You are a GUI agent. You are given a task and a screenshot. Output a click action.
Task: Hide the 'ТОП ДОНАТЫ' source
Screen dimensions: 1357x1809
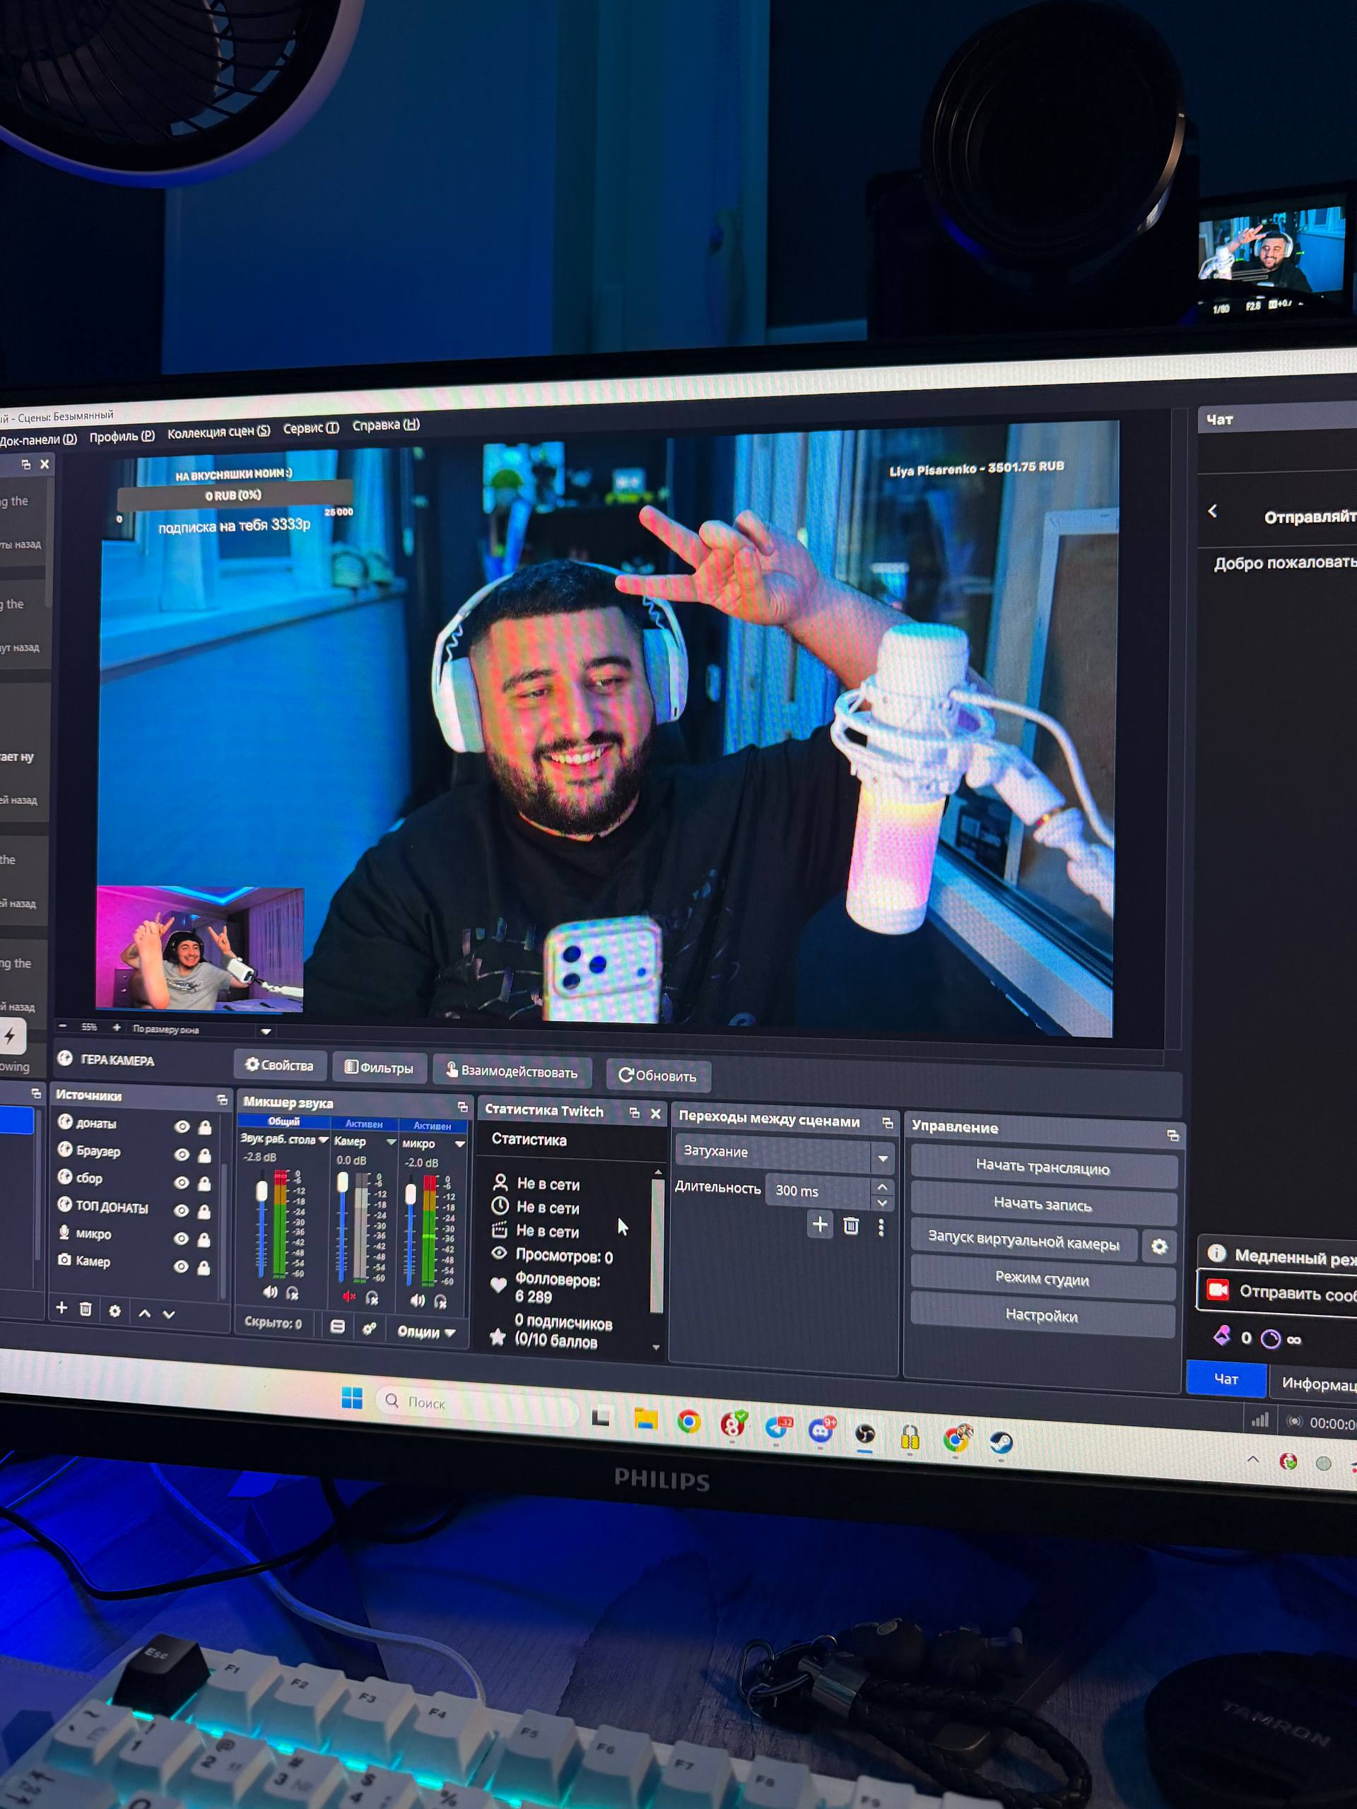click(182, 1210)
